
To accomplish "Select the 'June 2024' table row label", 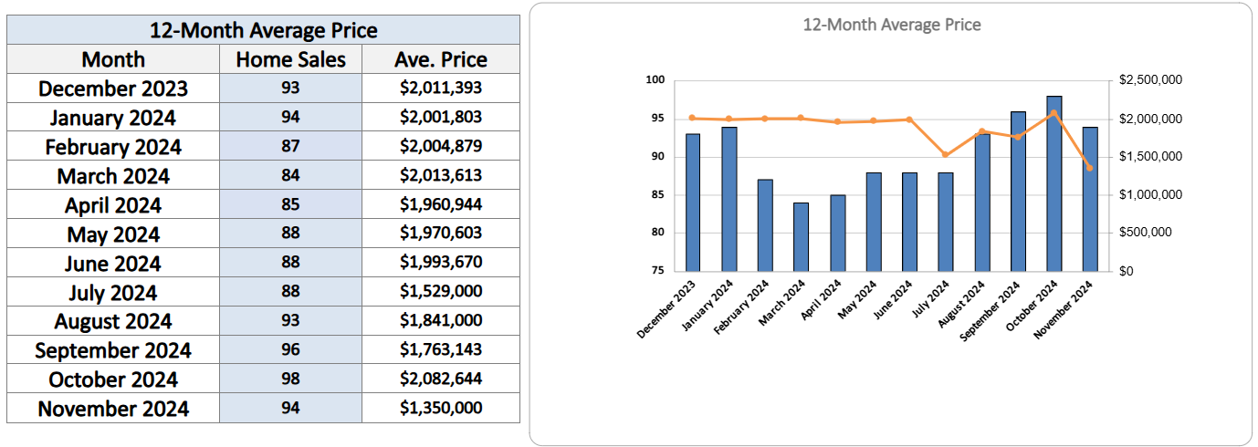I will click(113, 264).
